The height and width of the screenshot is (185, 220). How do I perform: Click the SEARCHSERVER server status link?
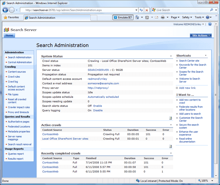98,70
